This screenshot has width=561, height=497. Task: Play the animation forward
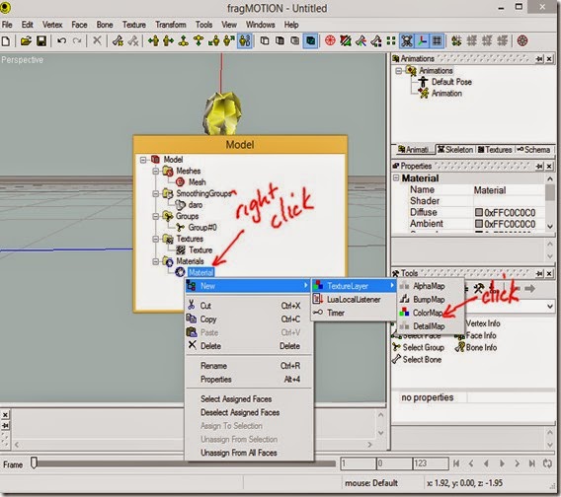click(502, 463)
